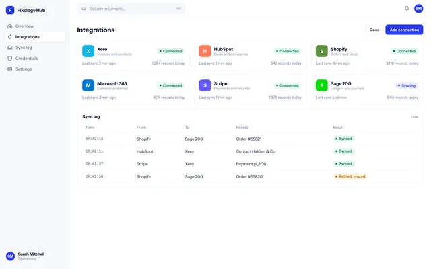
Task: Click the Xero Connected status badge
Action: click(x=170, y=51)
